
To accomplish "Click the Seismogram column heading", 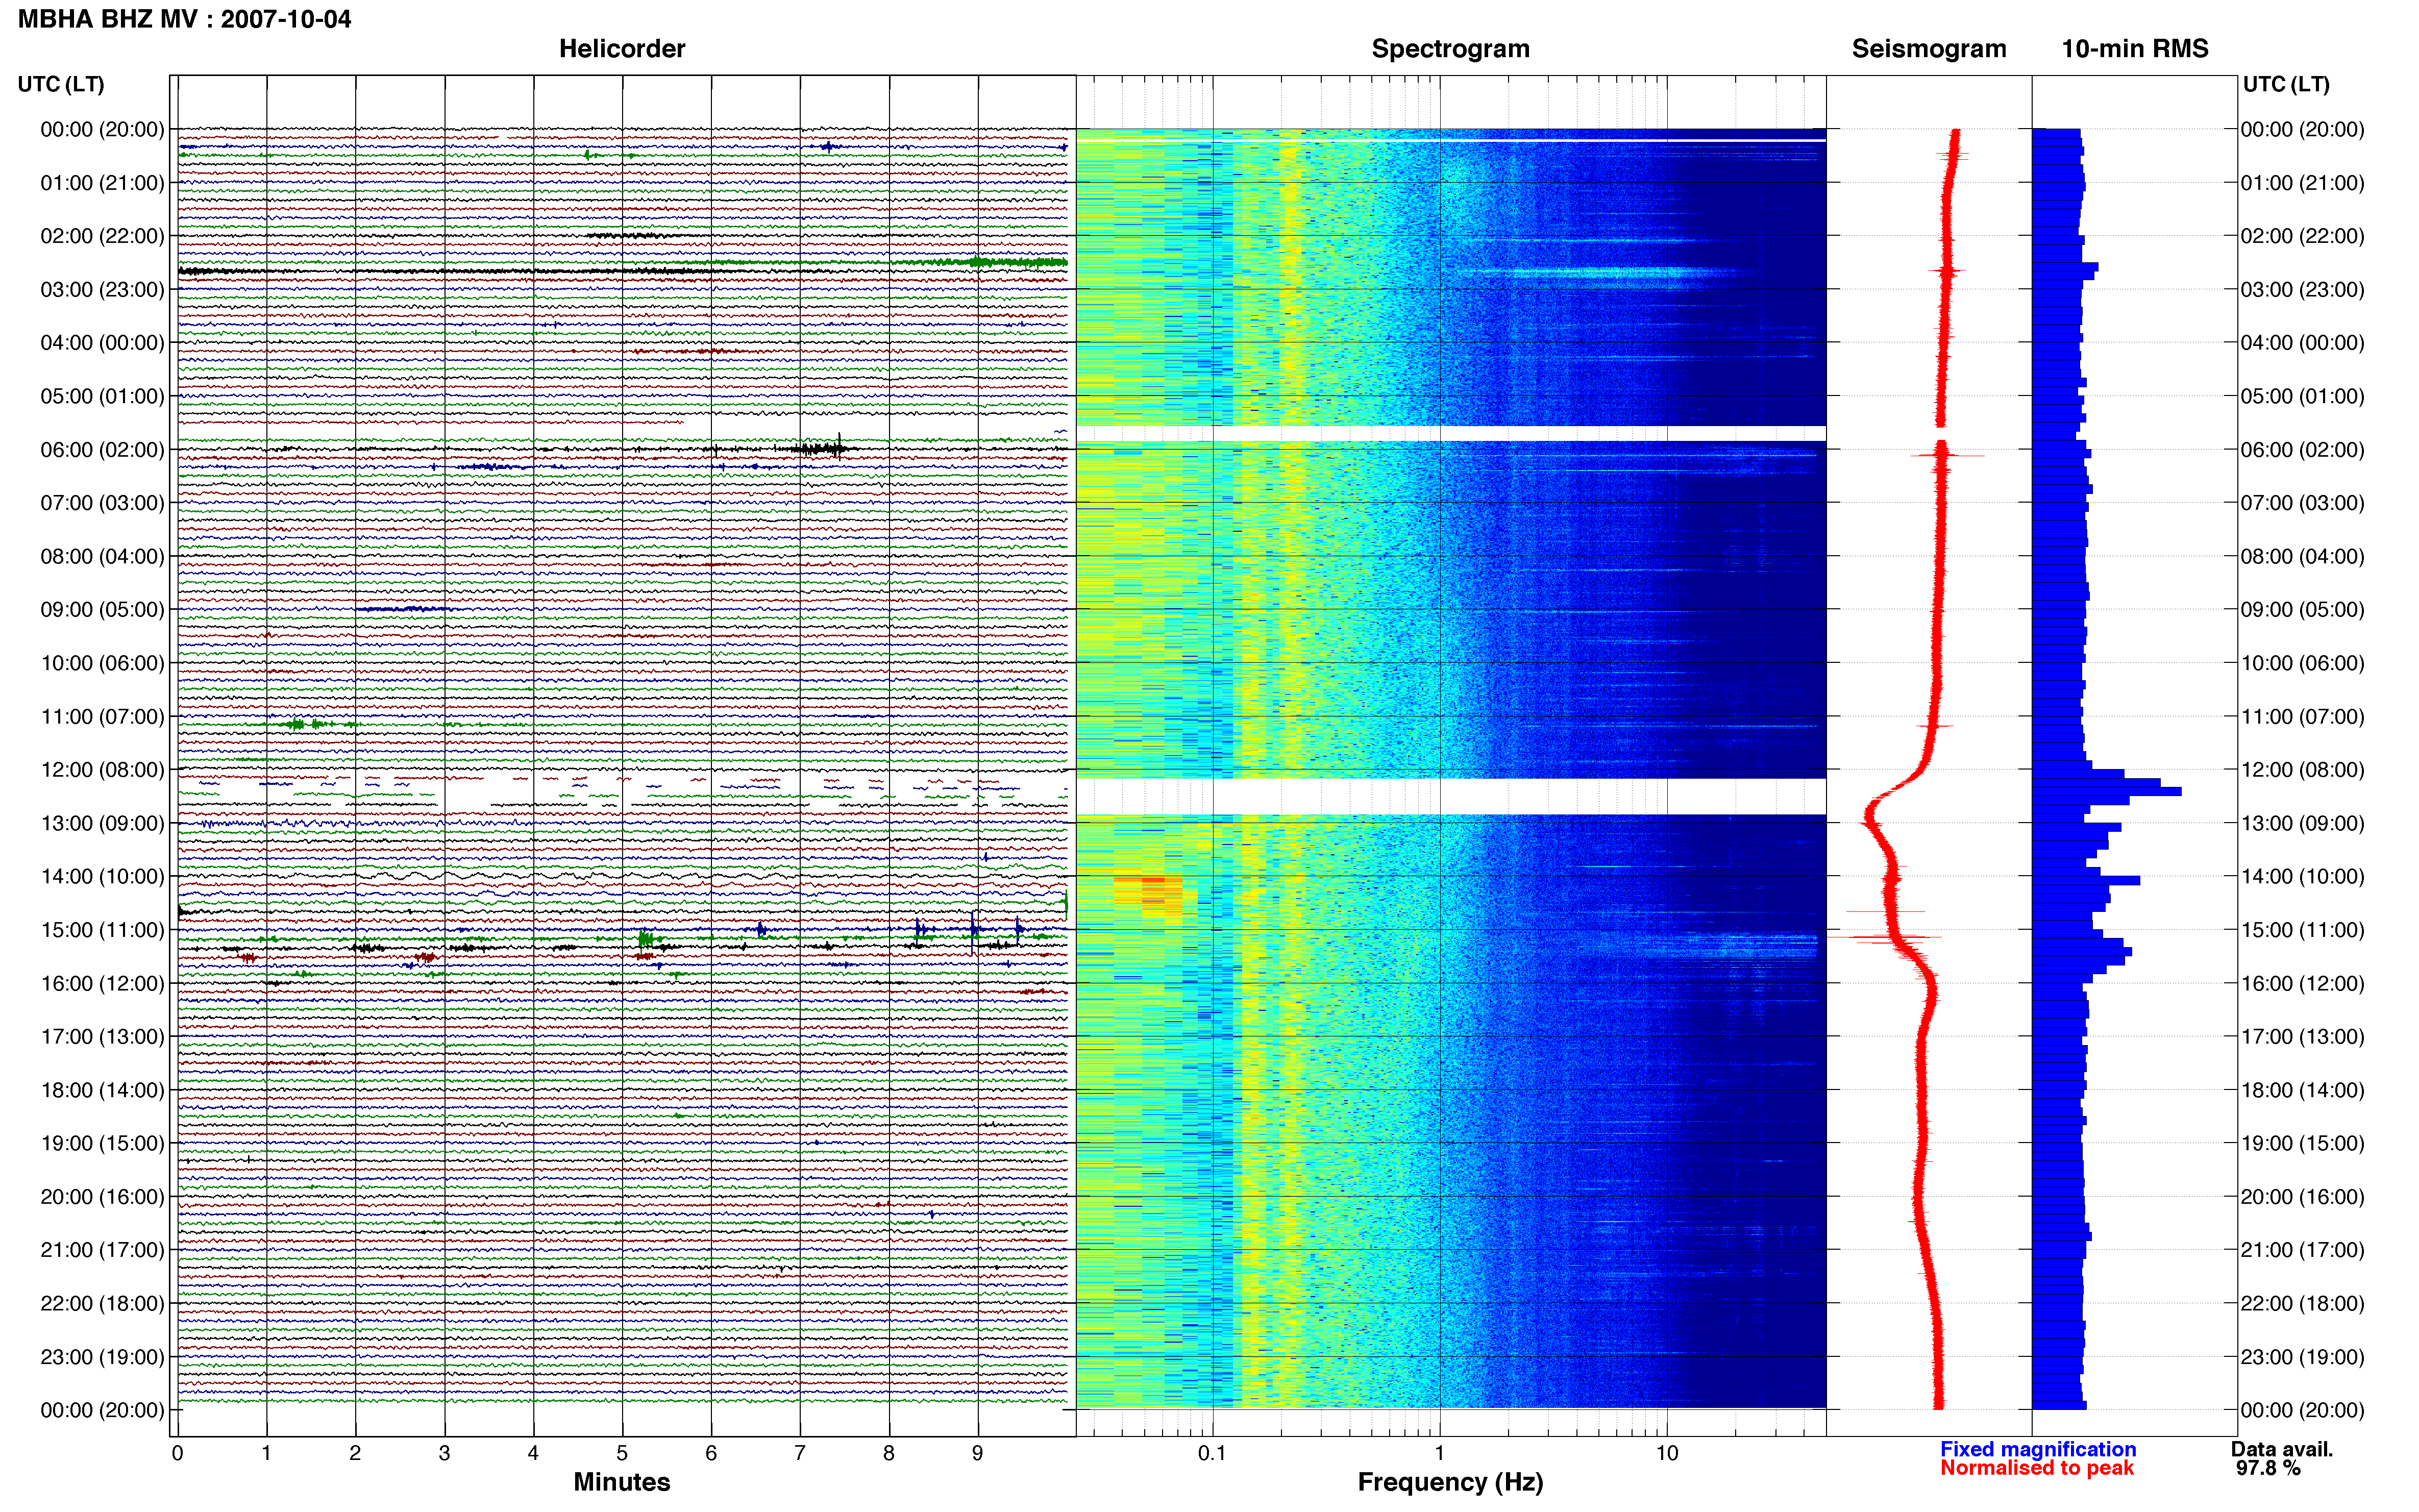I will tap(1928, 49).
